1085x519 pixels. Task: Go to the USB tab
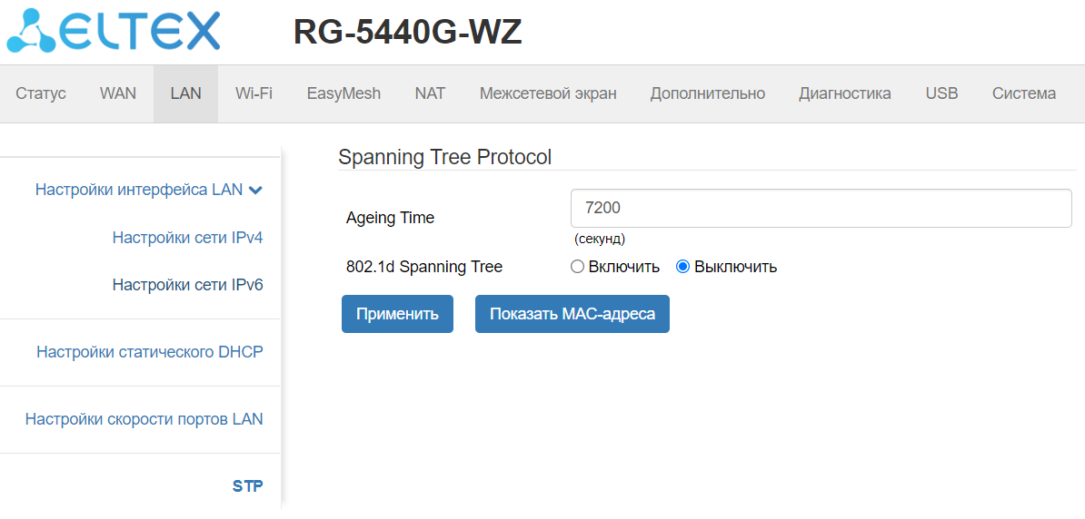point(941,93)
